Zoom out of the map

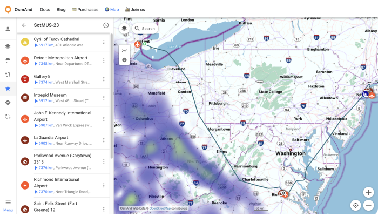pyautogui.click(x=368, y=205)
